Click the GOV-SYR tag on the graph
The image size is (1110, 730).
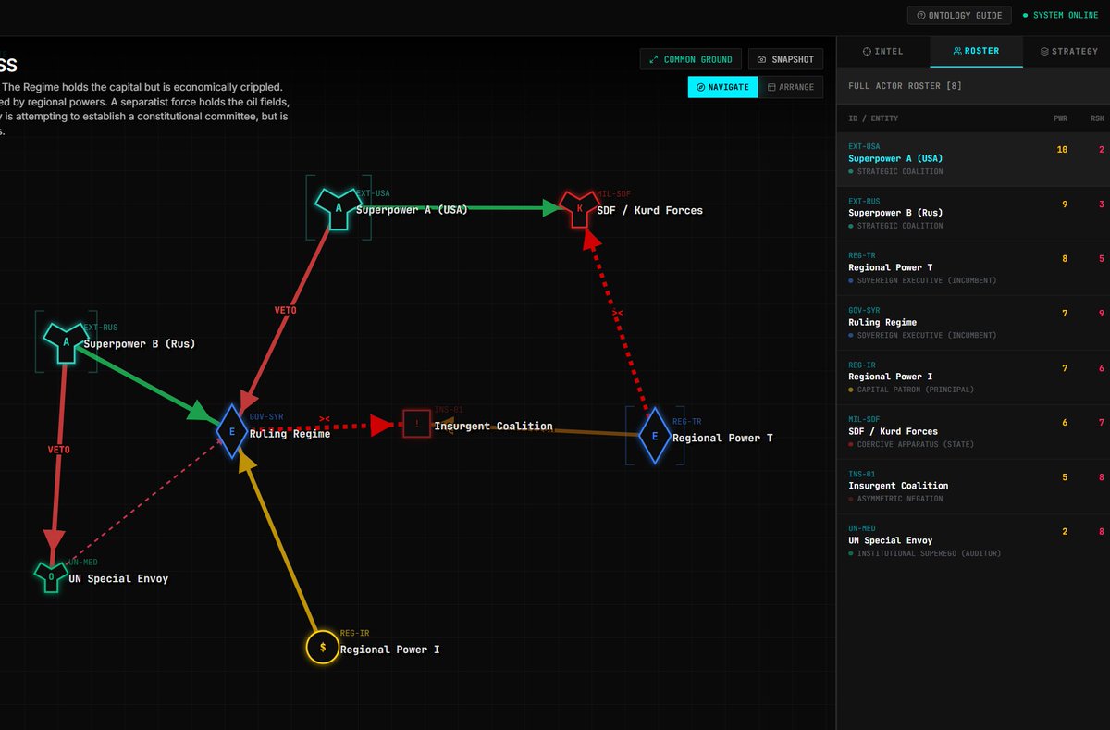point(265,417)
